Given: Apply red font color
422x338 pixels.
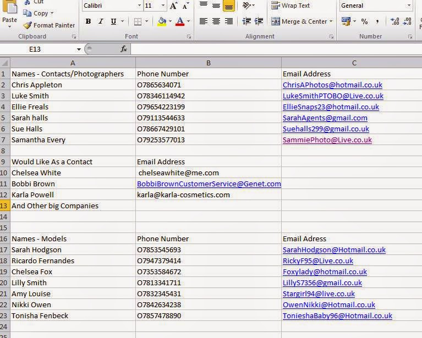Looking at the screenshot, I should 180,21.
